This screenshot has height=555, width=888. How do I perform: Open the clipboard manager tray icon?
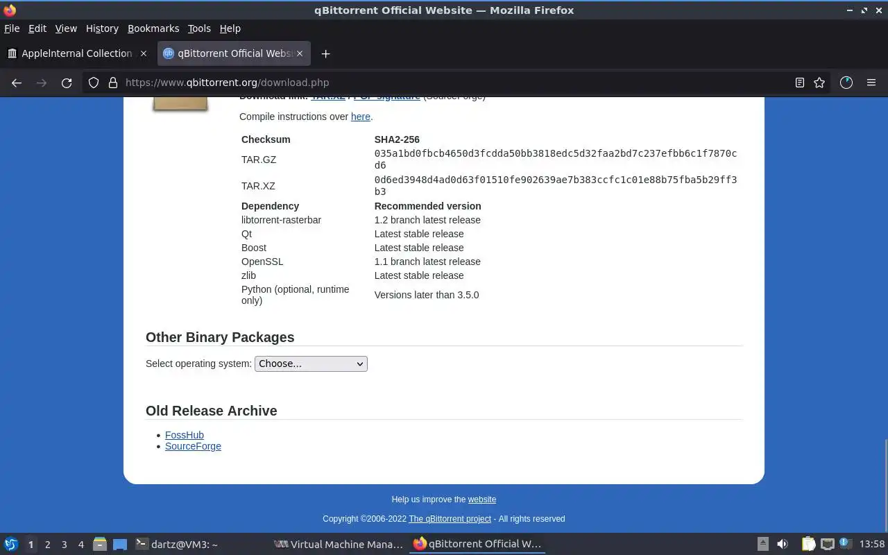pyautogui.click(x=808, y=544)
